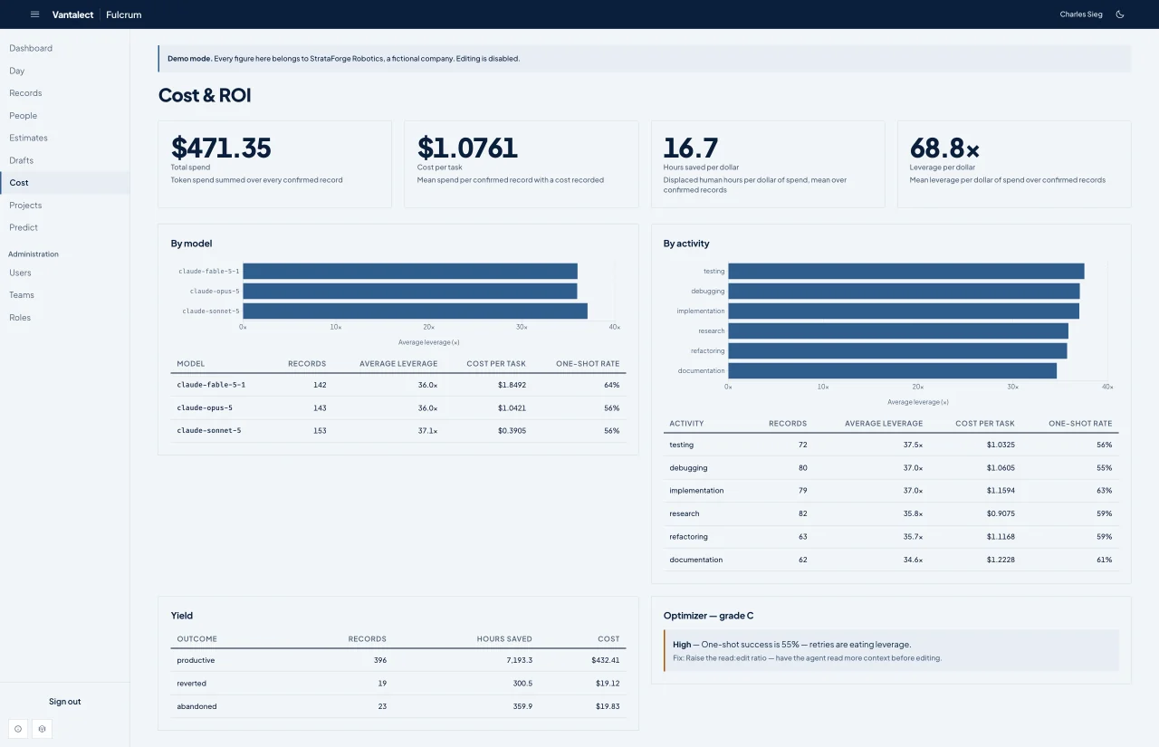The image size is (1159, 747).
Task: Click the MODEL column header
Action: (191, 364)
